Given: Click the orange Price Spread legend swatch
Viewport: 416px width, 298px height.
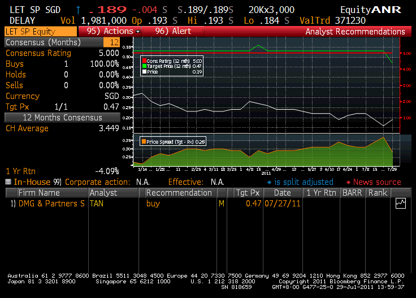Looking at the screenshot, I should point(144,141).
